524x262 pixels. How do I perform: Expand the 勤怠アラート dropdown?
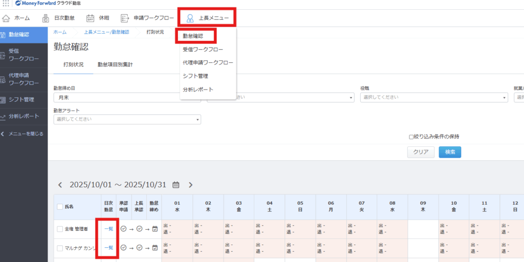click(x=127, y=120)
